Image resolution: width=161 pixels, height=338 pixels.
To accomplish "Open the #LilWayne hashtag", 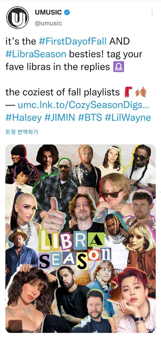I will pos(128,118).
